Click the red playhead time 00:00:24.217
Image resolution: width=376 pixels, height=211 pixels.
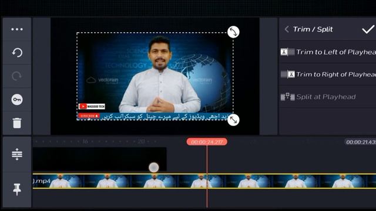(x=207, y=142)
